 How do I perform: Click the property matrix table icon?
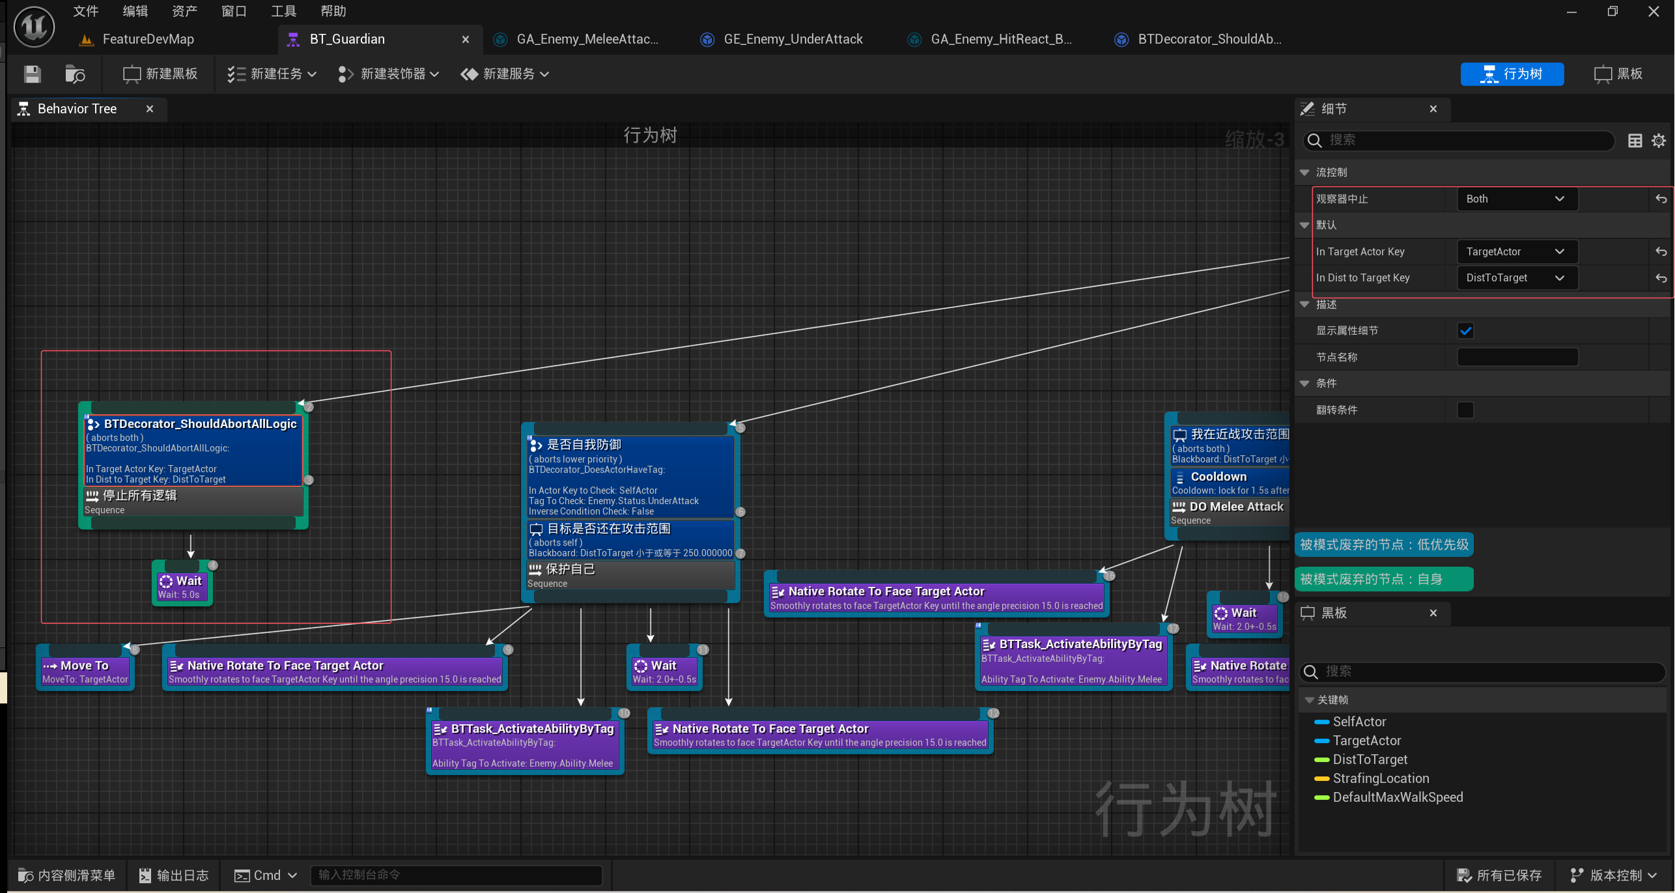(1635, 141)
